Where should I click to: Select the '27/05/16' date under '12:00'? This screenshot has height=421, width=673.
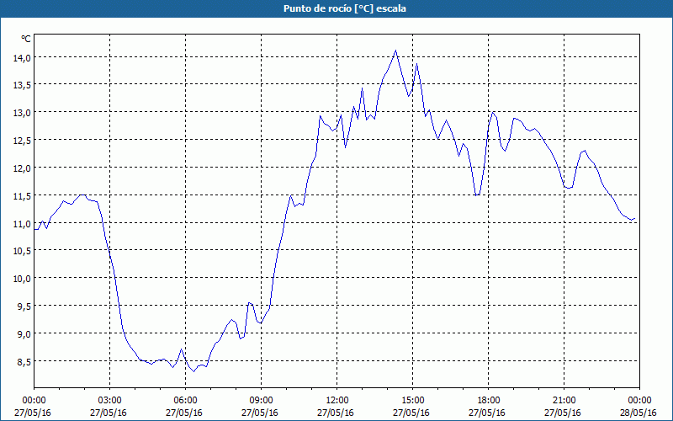(335, 413)
